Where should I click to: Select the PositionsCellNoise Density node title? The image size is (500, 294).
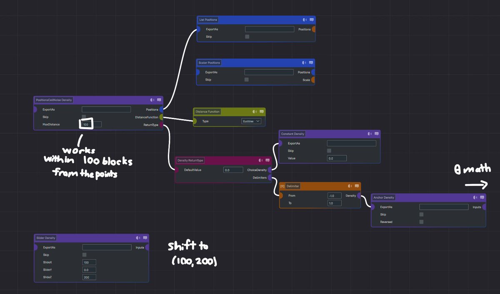point(54,100)
